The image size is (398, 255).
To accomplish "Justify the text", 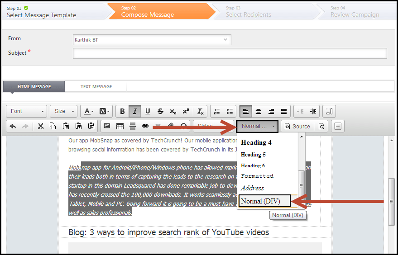I will [x=284, y=111].
